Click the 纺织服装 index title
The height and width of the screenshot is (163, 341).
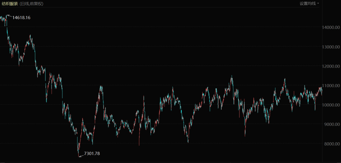(9, 3)
